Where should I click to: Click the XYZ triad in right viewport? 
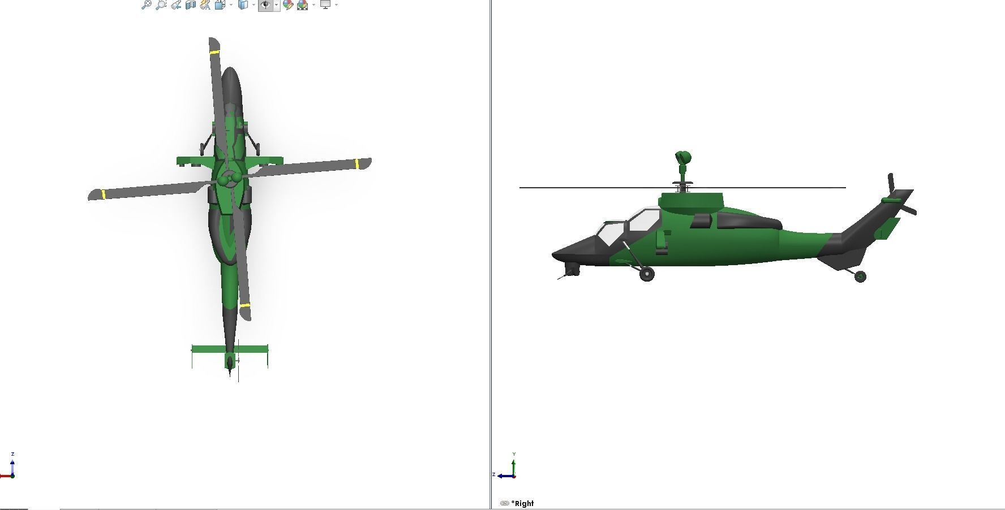click(x=505, y=466)
